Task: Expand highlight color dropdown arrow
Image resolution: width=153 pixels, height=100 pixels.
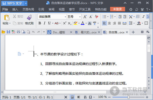Action: coord(79,23)
